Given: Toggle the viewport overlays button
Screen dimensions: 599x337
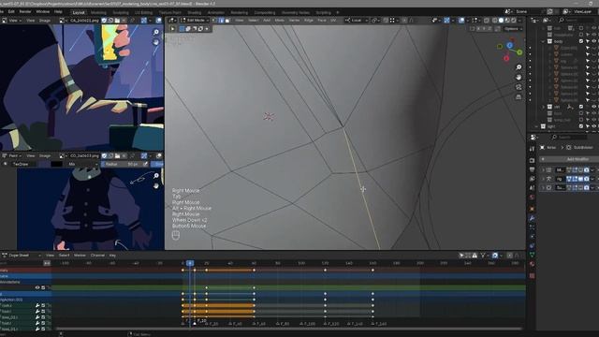Looking at the screenshot, I should (461, 21).
